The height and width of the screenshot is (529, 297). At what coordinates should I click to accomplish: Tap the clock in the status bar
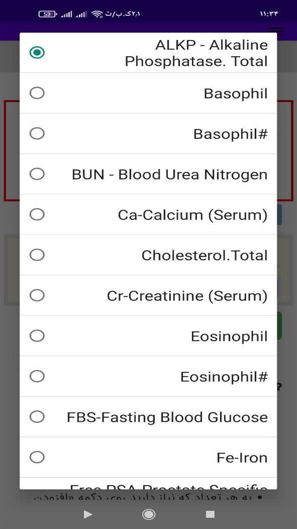point(269,14)
